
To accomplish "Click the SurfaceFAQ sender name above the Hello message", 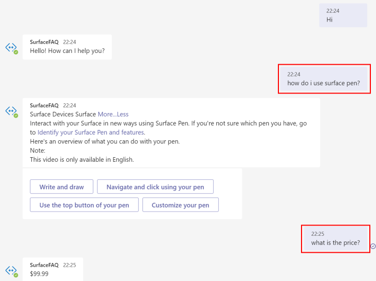I will point(44,42).
